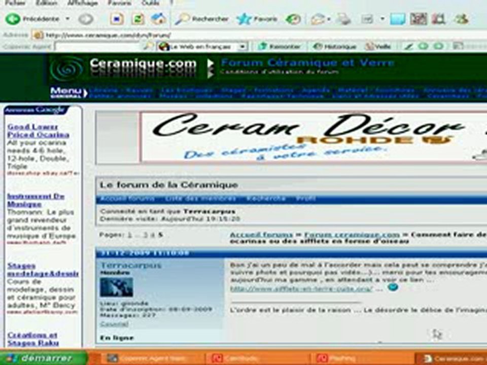Viewport: 487px width, 365px height.
Task: Go to the Home page icon
Action: coord(158,19)
